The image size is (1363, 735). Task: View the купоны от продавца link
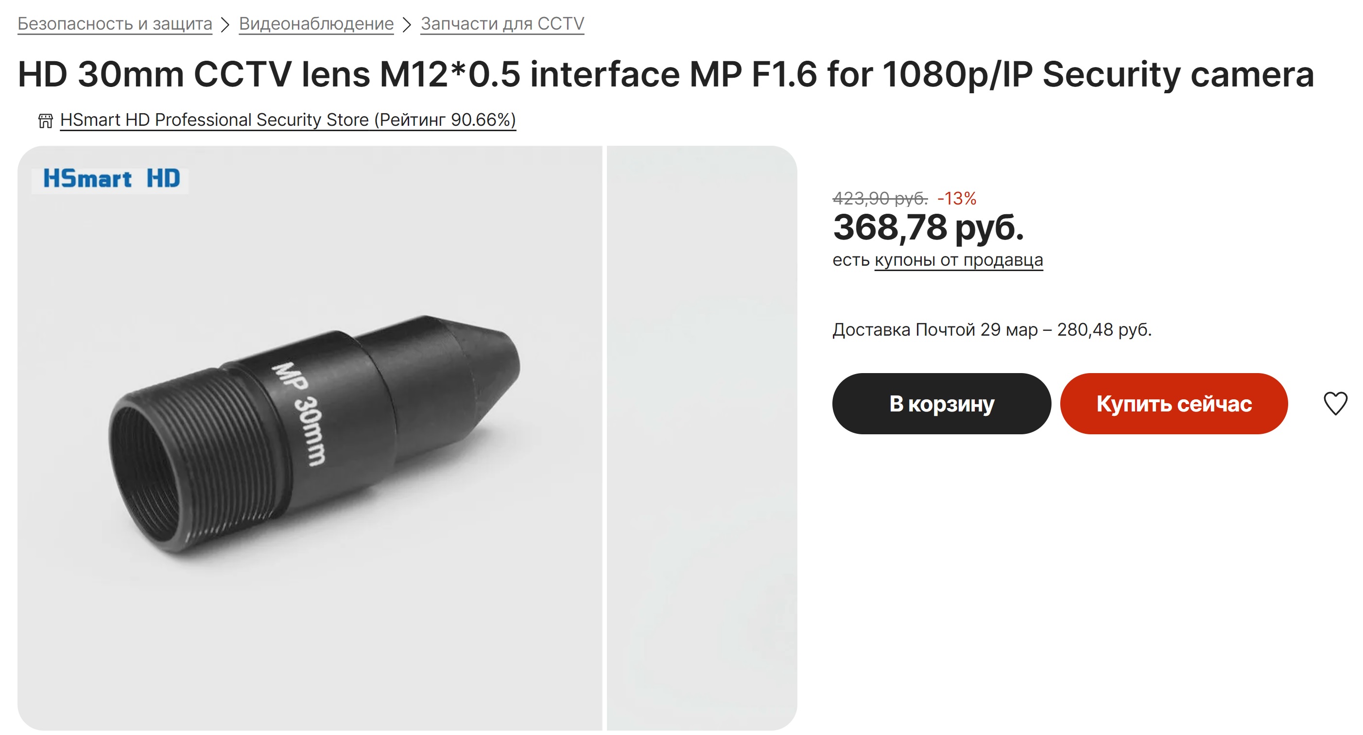[x=958, y=260]
